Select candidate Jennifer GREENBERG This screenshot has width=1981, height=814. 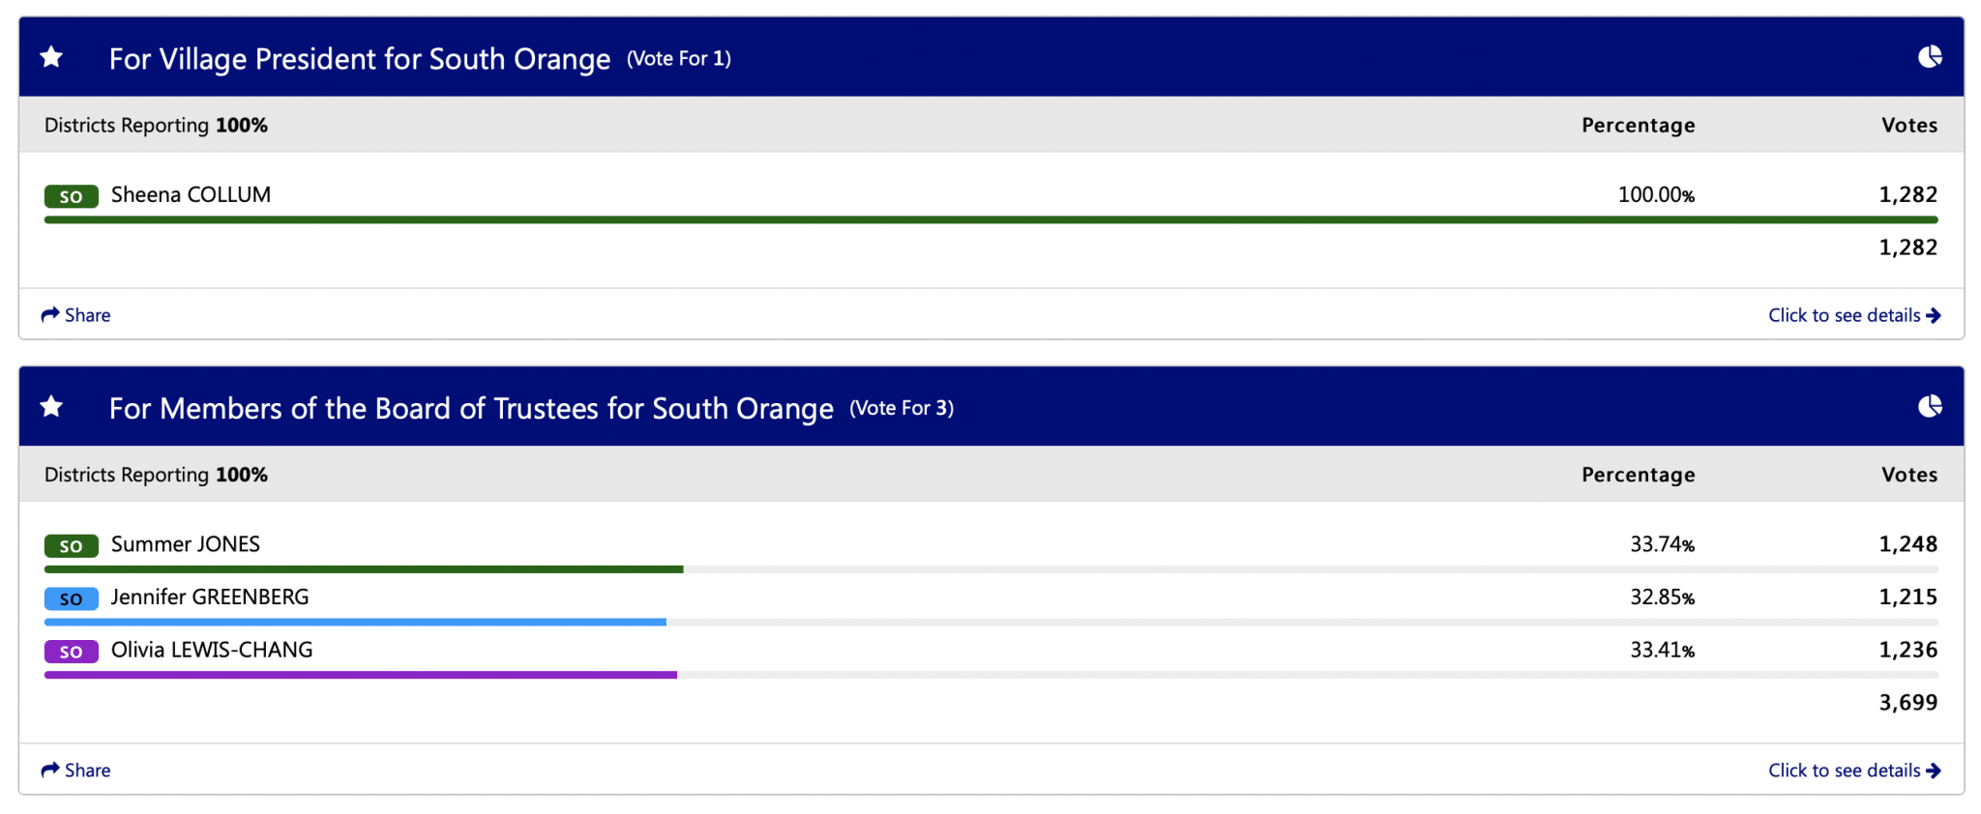pos(210,596)
